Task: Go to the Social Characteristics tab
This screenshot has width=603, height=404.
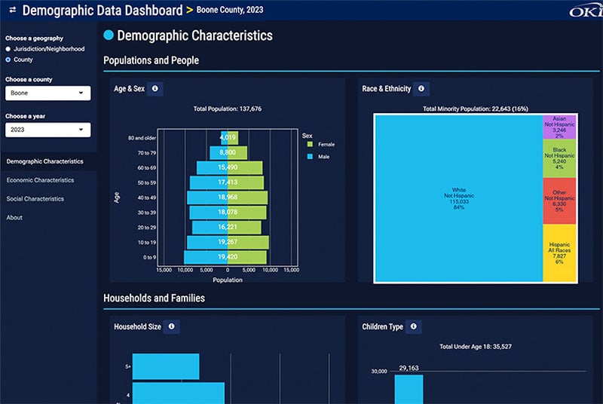Action: click(35, 199)
